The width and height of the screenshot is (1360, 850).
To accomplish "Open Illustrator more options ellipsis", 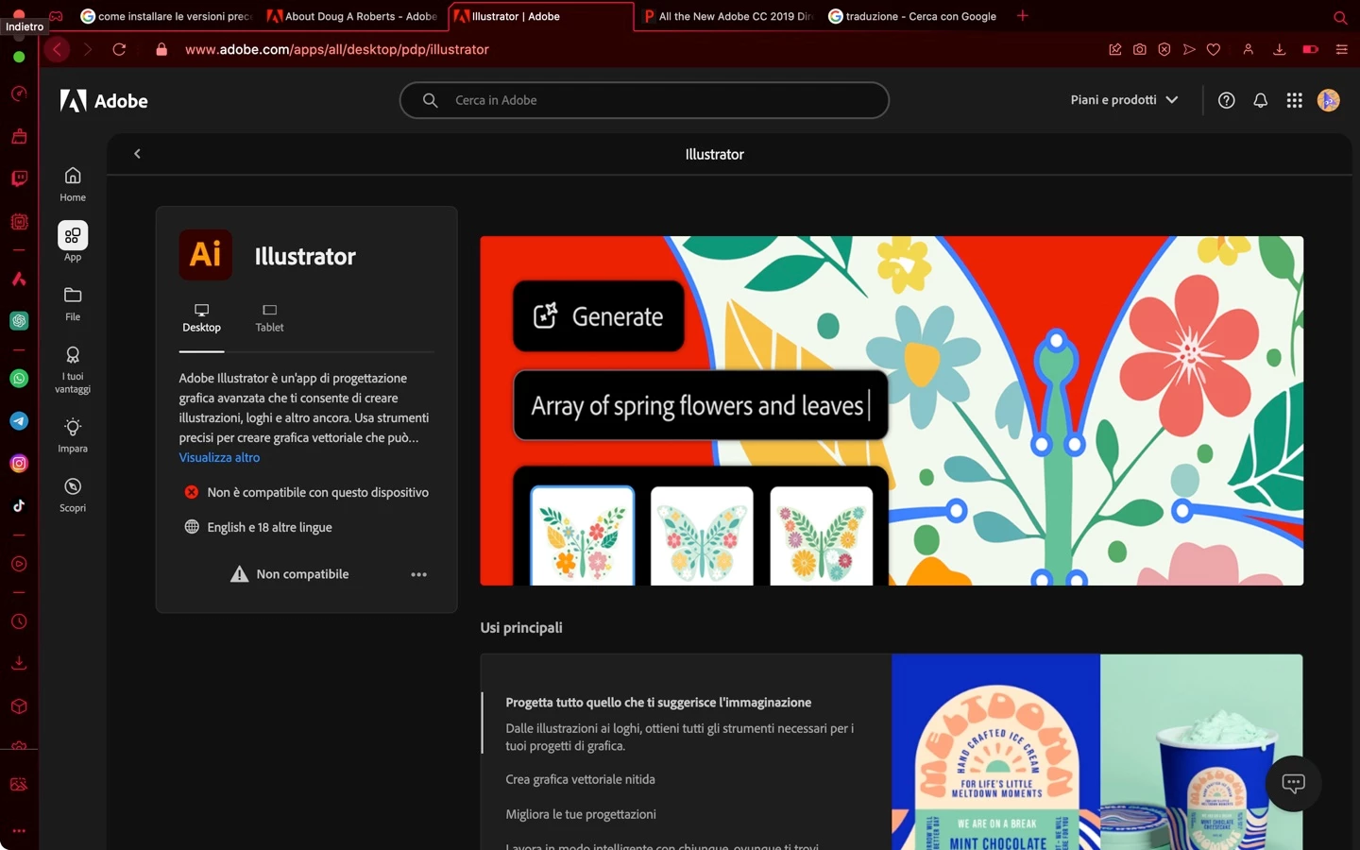I will coord(418,574).
